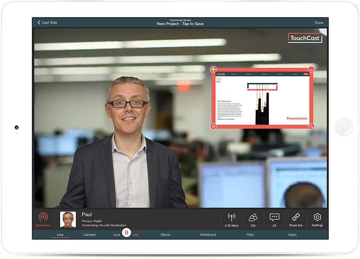The width and height of the screenshot is (360, 259).
Task: Select the move handle on presentation vApp
Action: pyautogui.click(x=213, y=69)
